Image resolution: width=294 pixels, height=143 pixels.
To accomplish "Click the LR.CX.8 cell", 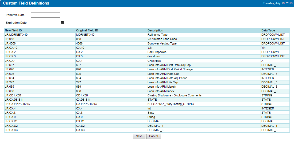I will [40, 113].
